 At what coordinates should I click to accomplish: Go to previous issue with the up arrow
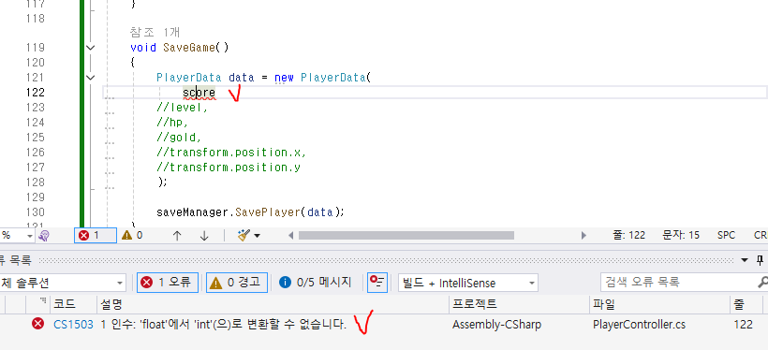coord(177,236)
